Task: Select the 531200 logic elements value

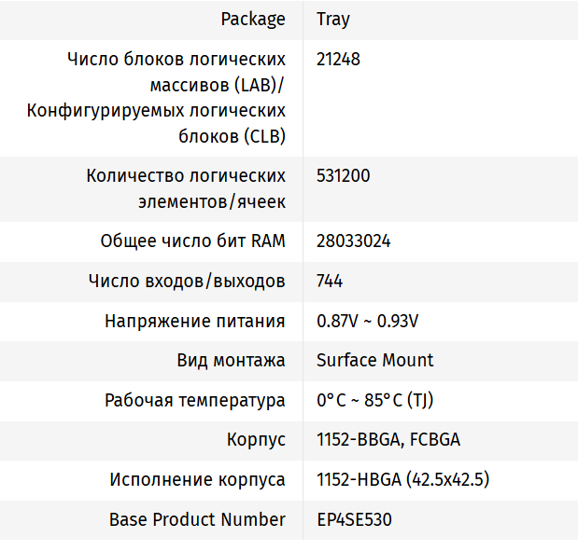Action: [344, 175]
